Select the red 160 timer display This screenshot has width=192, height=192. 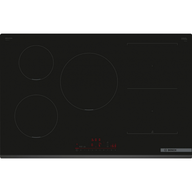113,146
